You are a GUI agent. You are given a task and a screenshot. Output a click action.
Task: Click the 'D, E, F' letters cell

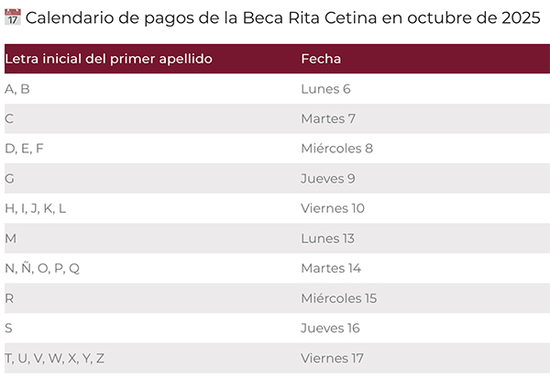click(24, 148)
